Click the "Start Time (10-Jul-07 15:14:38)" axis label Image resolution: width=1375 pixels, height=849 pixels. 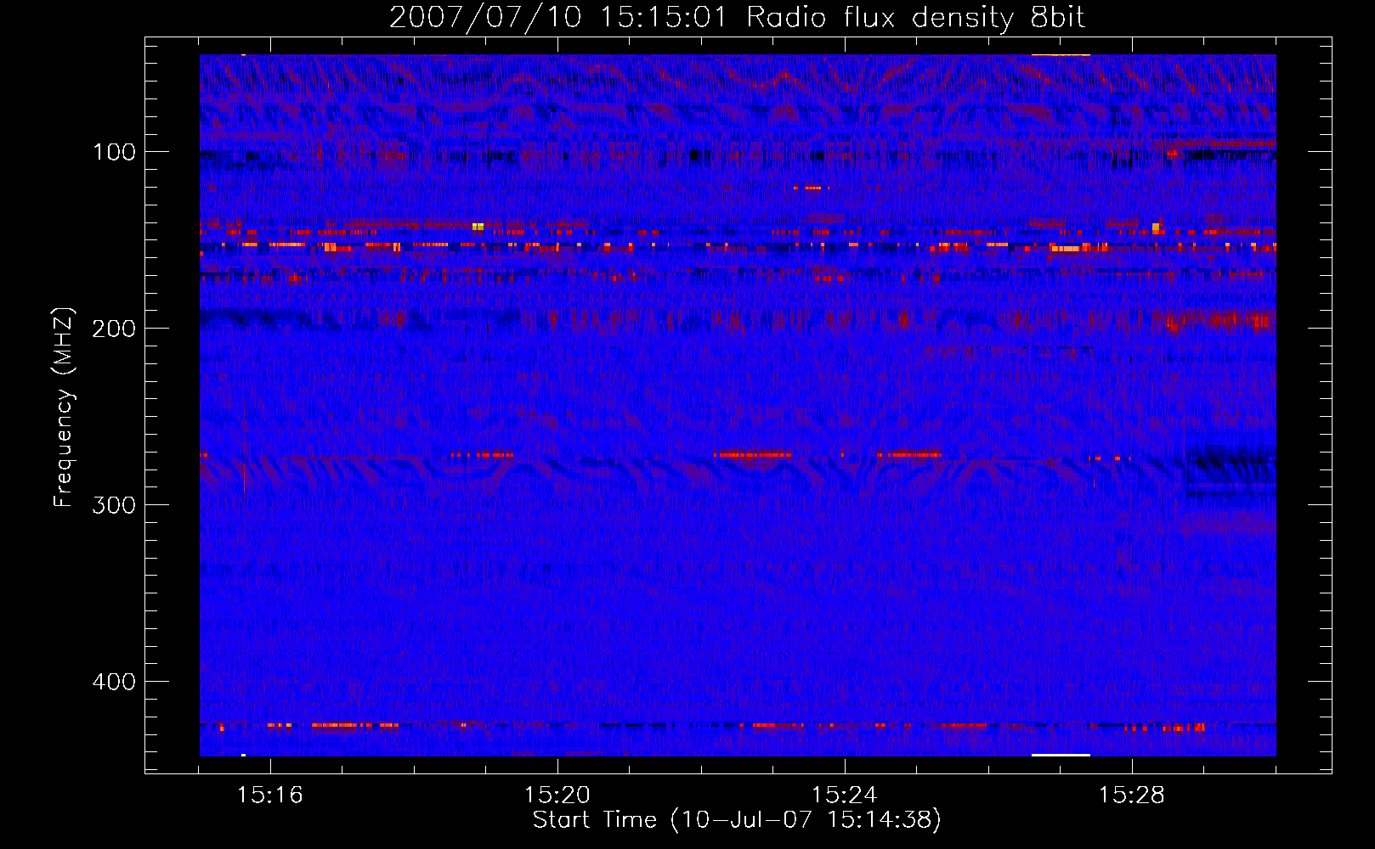(737, 820)
